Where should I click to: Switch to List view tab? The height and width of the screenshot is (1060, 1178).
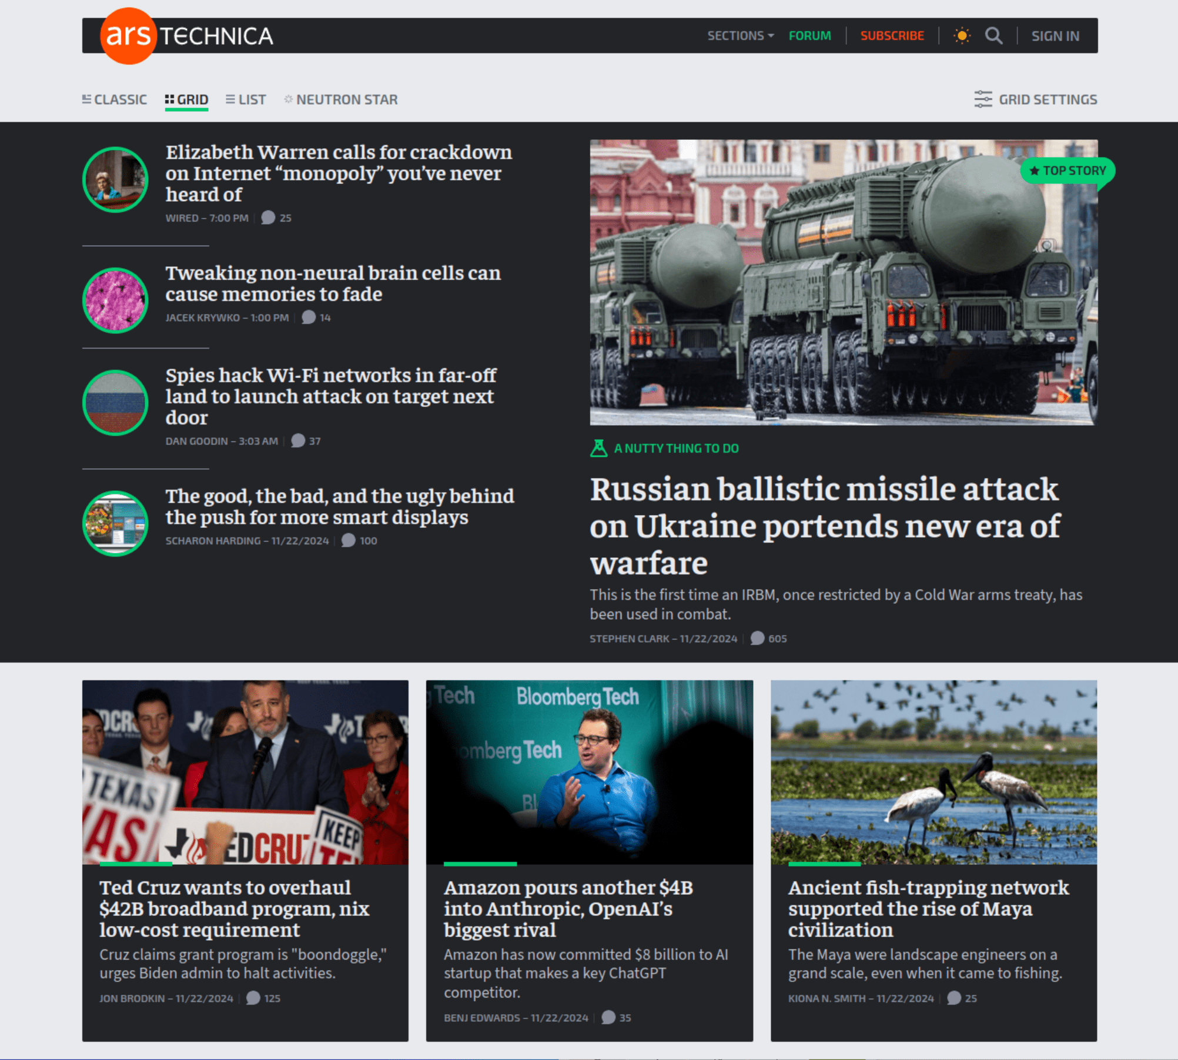pyautogui.click(x=246, y=99)
